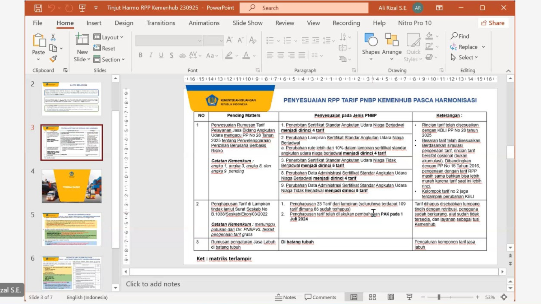Click Find in Editing group
The image size is (541, 304).
point(460,36)
